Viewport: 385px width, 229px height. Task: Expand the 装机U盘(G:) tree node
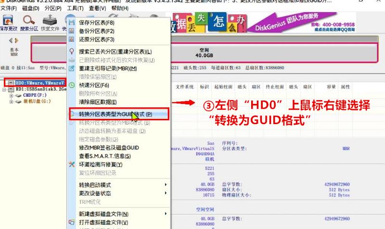pyautogui.click(x=11, y=102)
